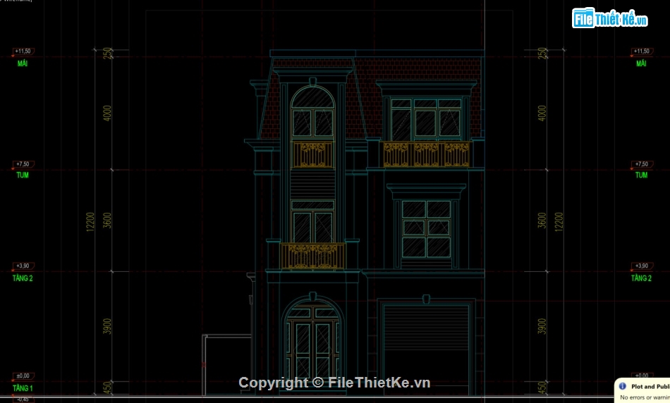The height and width of the screenshot is (403, 670).
Task: Select the left "TUM" level label
Action: (x=23, y=175)
